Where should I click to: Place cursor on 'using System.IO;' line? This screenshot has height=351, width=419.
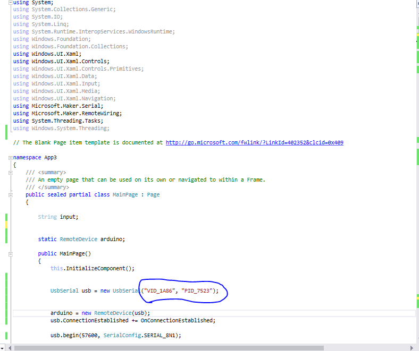tap(38, 17)
